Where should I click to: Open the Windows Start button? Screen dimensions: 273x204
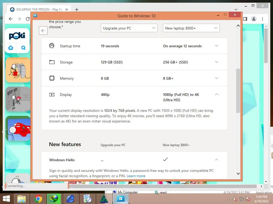pos(6,199)
